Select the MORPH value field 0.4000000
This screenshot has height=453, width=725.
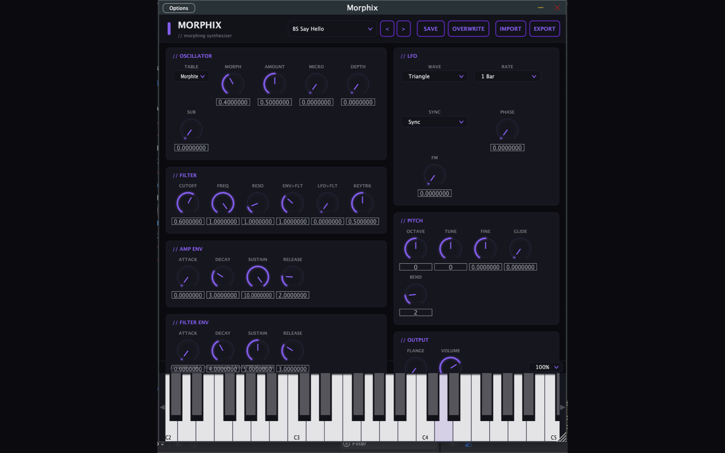click(233, 102)
